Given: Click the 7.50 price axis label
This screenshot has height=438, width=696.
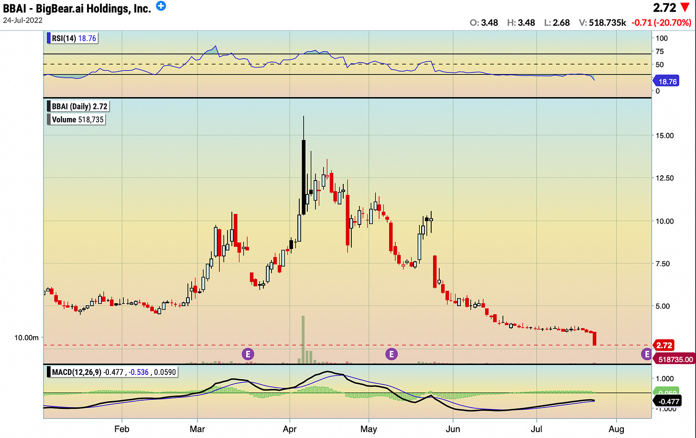Looking at the screenshot, I should [x=663, y=264].
